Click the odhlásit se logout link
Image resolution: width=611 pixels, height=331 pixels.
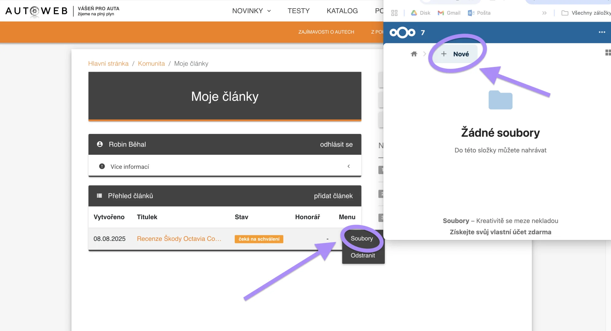click(x=336, y=144)
